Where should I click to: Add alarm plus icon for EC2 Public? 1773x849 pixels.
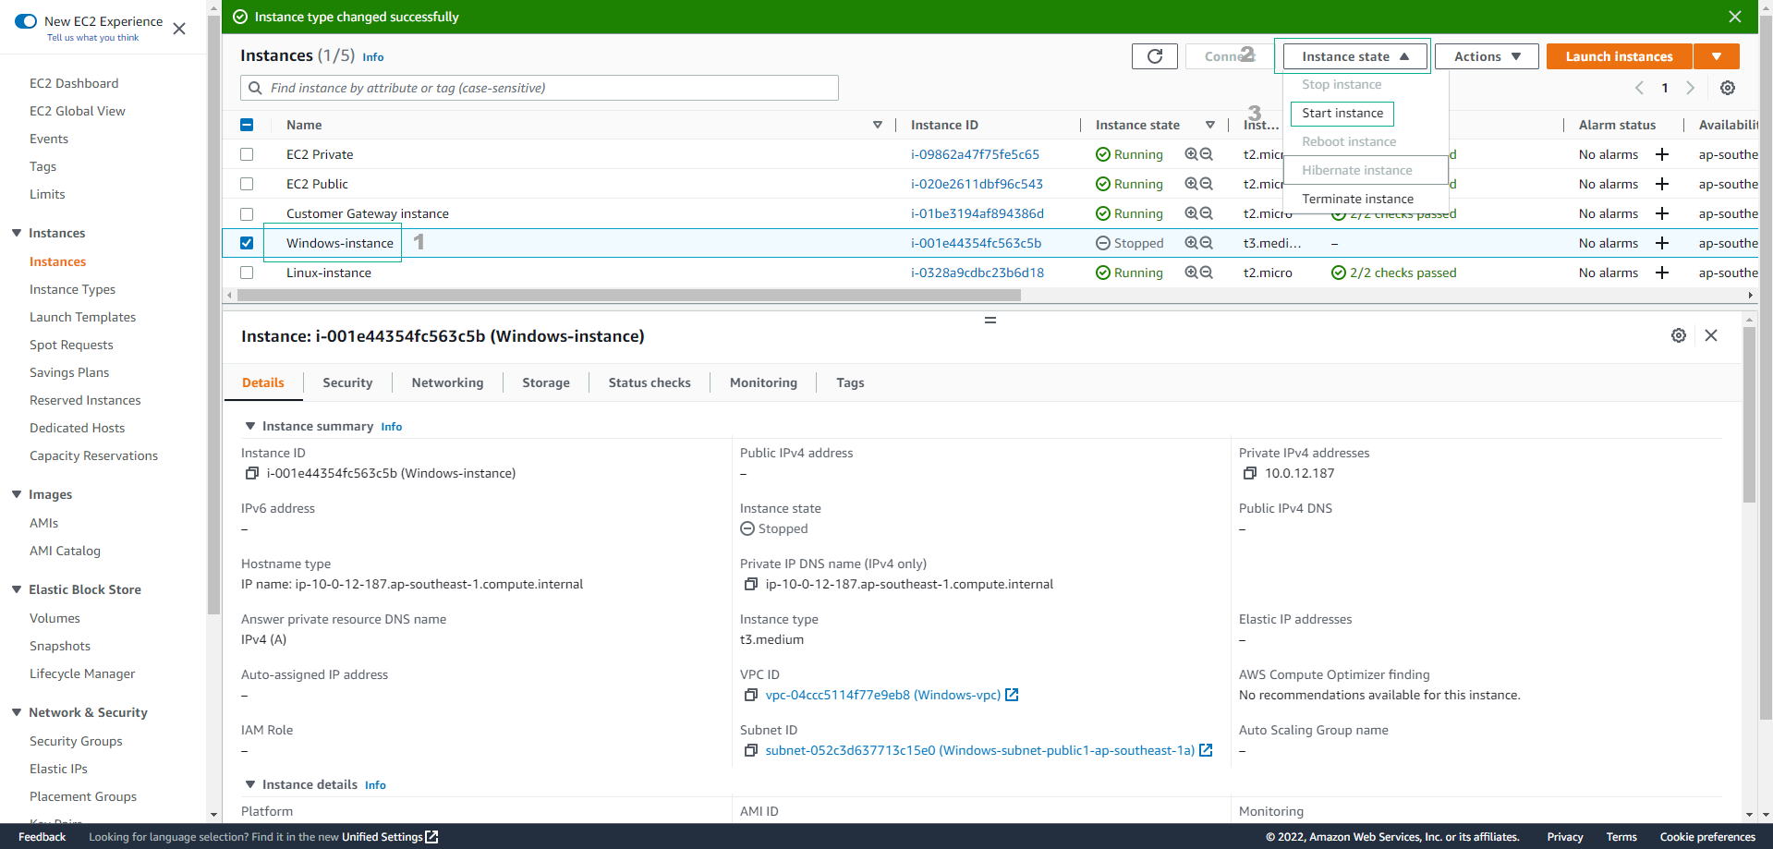(1661, 184)
